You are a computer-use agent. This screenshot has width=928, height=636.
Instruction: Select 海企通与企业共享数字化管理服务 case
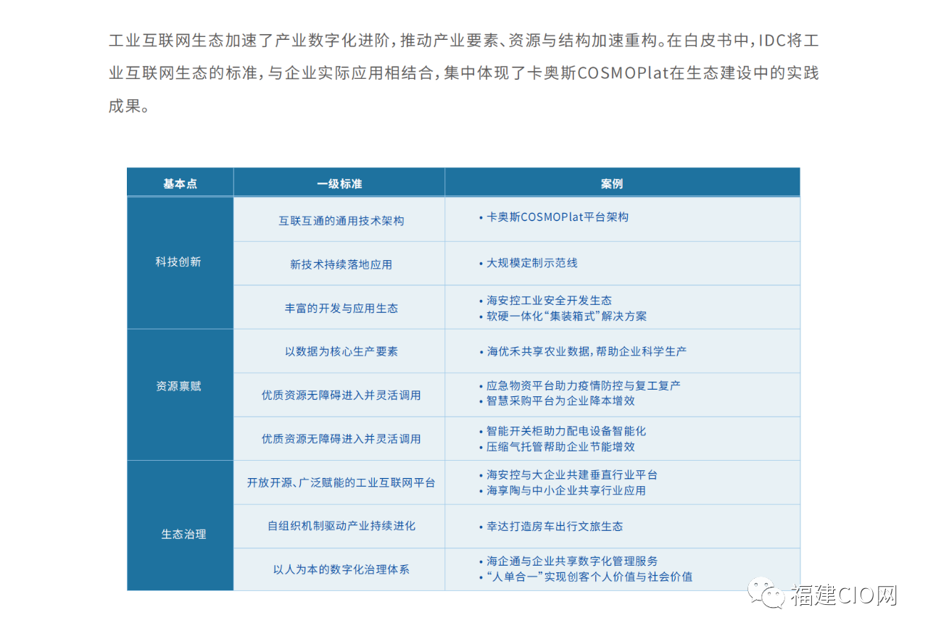(x=568, y=561)
